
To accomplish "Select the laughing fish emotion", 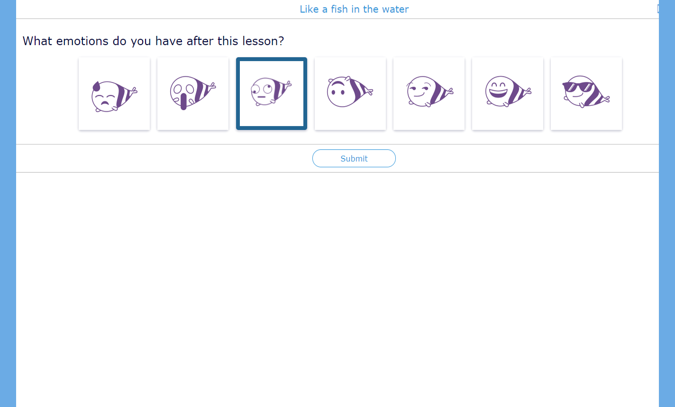I will click(508, 94).
